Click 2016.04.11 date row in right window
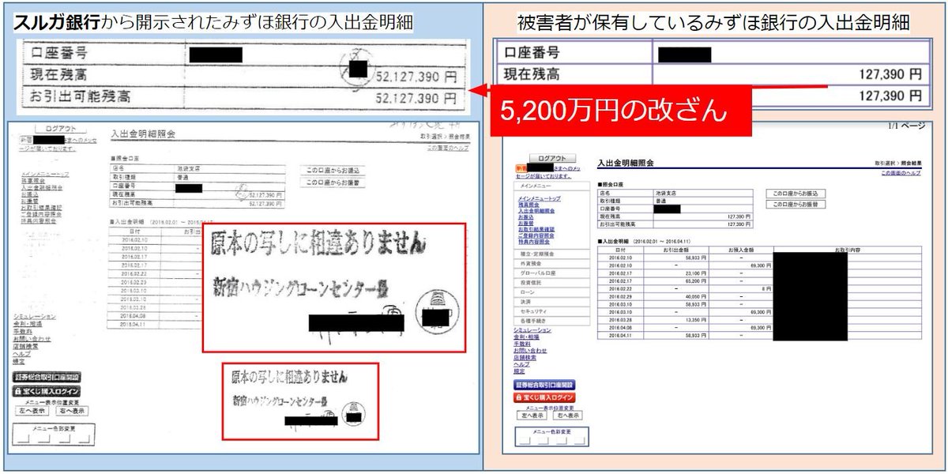The image size is (948, 474). coord(620,335)
